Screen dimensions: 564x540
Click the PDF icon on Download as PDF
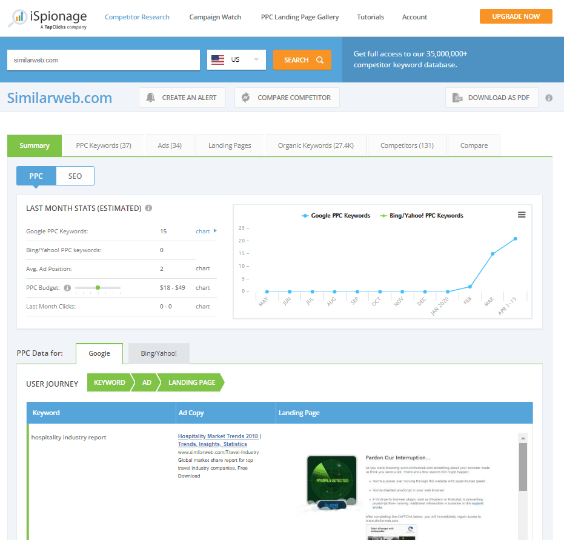click(x=457, y=98)
